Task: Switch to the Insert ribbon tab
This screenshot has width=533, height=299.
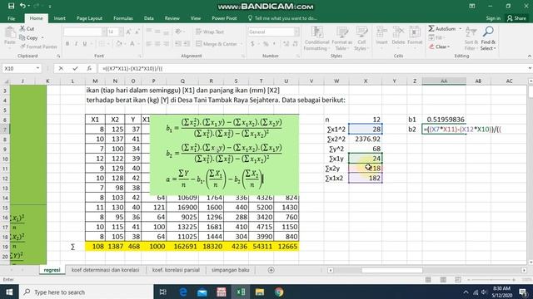Action: point(59,18)
